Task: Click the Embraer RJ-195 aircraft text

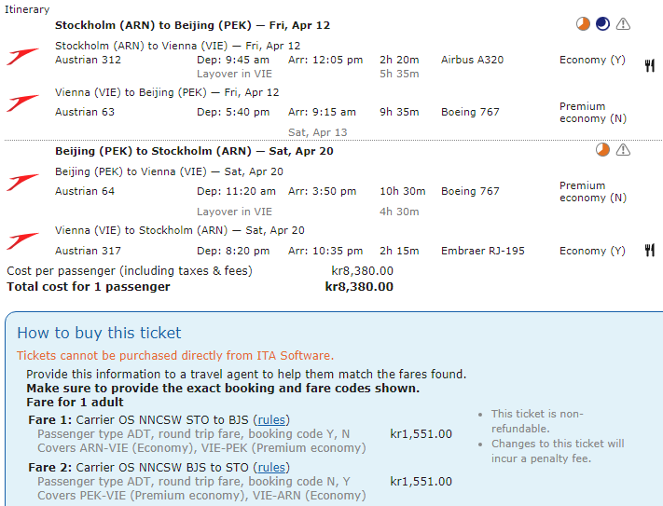Action: tap(483, 251)
